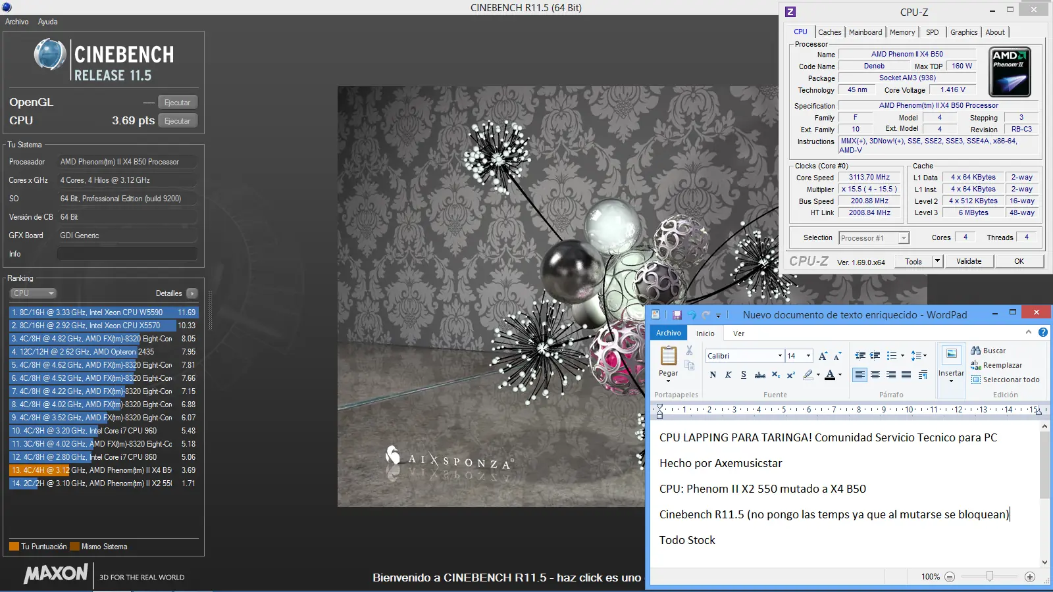Toggle underline formatting (S) in WordPad
The height and width of the screenshot is (592, 1053).
[x=744, y=375]
